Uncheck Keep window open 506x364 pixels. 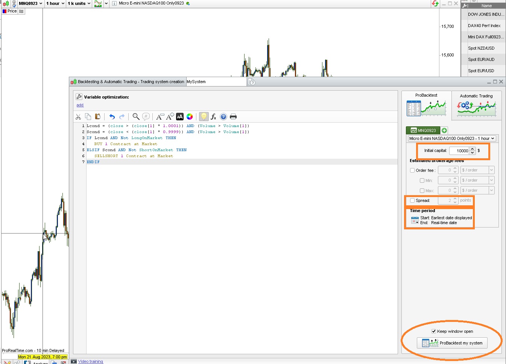point(434,331)
